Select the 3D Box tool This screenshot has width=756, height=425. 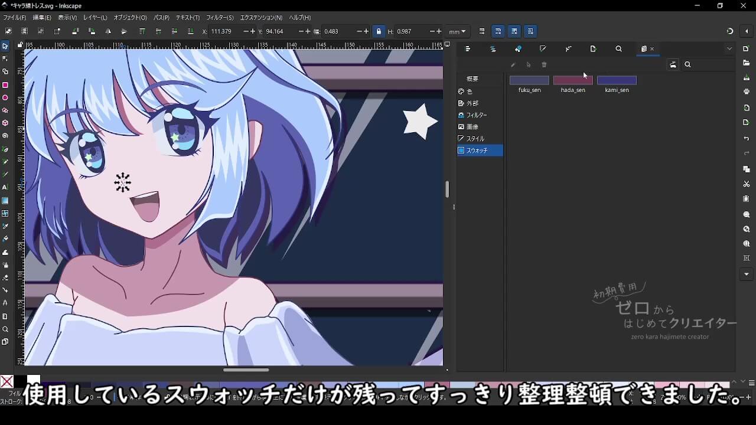point(5,123)
